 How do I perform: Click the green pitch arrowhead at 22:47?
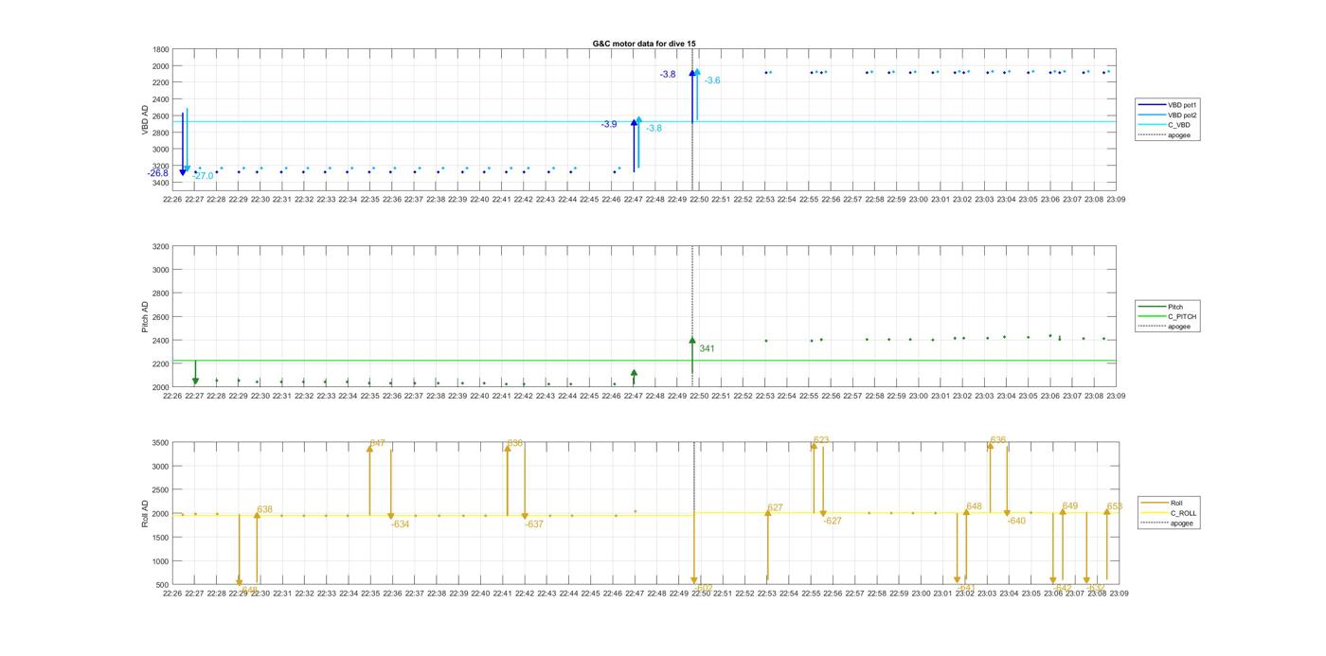click(x=634, y=373)
